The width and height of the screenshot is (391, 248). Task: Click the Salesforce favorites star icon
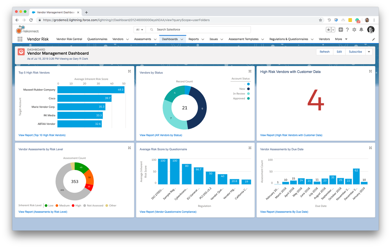(x=329, y=30)
